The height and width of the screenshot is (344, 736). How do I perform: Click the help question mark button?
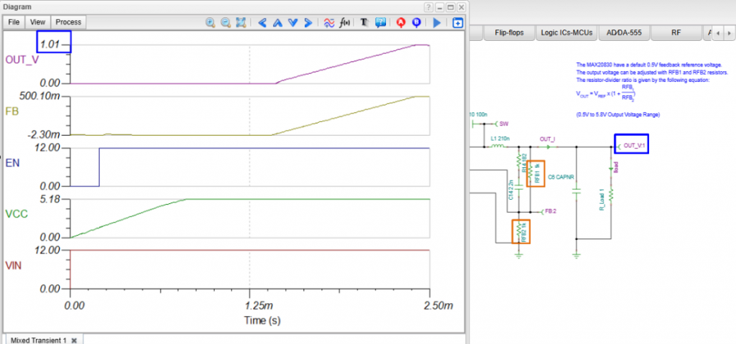(428, 6)
